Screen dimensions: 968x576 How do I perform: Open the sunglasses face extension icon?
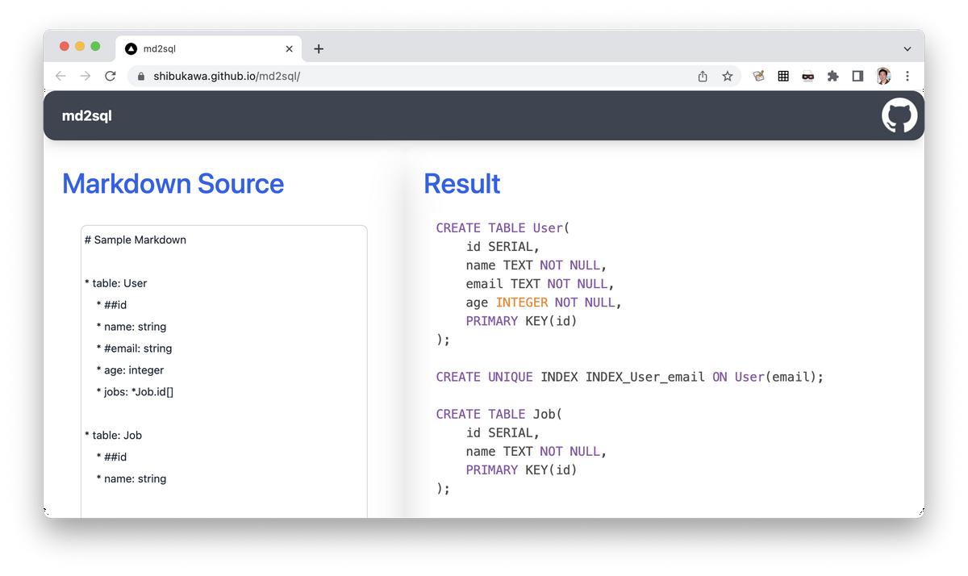tap(808, 76)
